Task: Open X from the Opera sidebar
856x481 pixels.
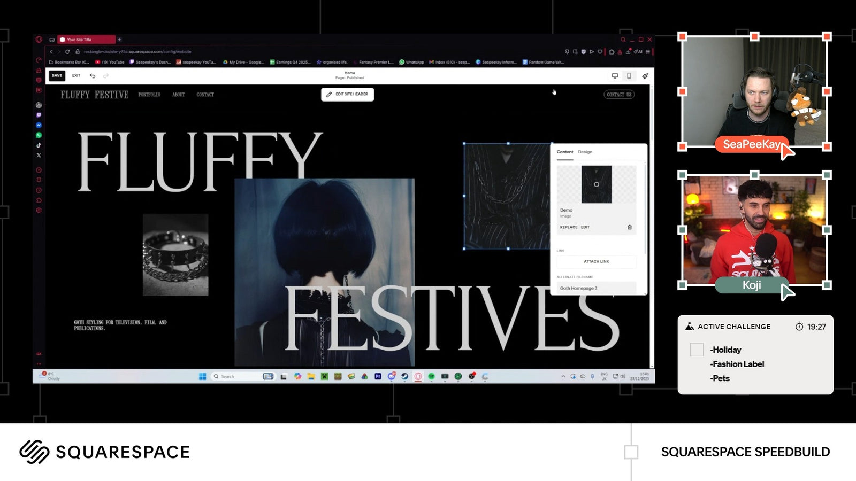Action: (x=39, y=156)
